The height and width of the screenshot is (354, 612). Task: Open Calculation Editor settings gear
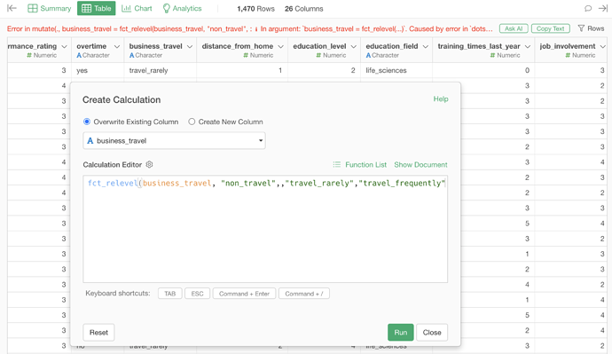(x=149, y=165)
